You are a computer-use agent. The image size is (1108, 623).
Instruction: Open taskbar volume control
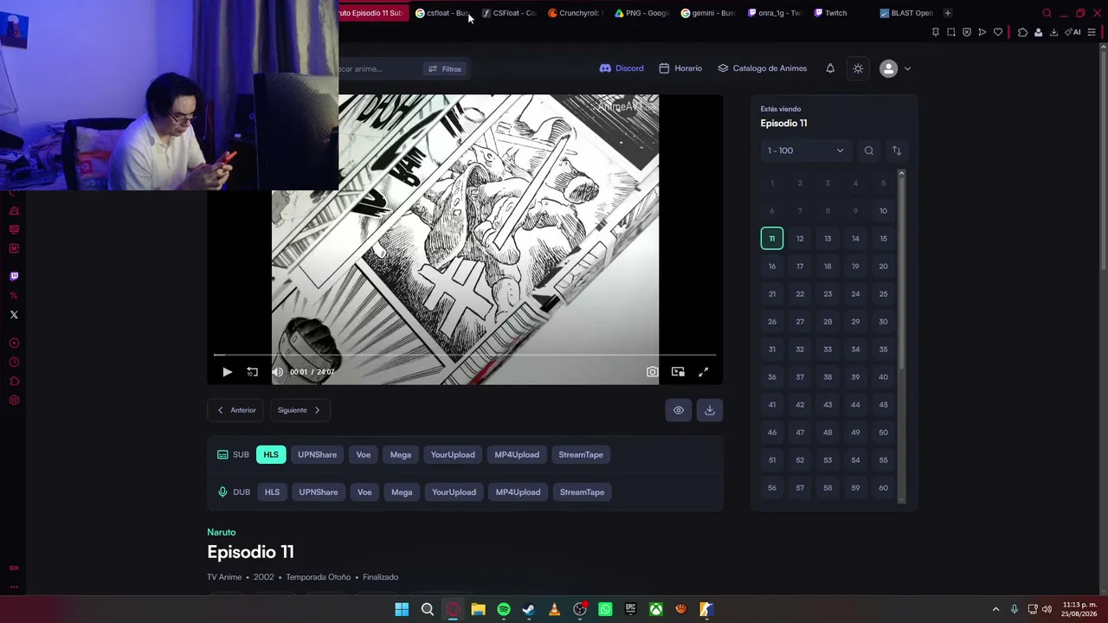point(1047,609)
